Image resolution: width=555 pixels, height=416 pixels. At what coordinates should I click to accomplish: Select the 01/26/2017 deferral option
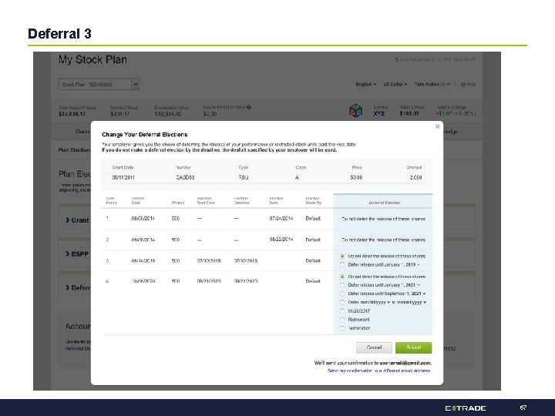pyautogui.click(x=342, y=311)
